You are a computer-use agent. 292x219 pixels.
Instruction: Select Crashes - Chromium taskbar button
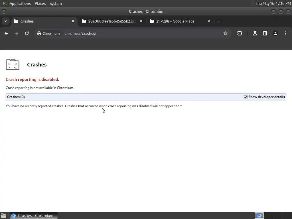(x=34, y=216)
